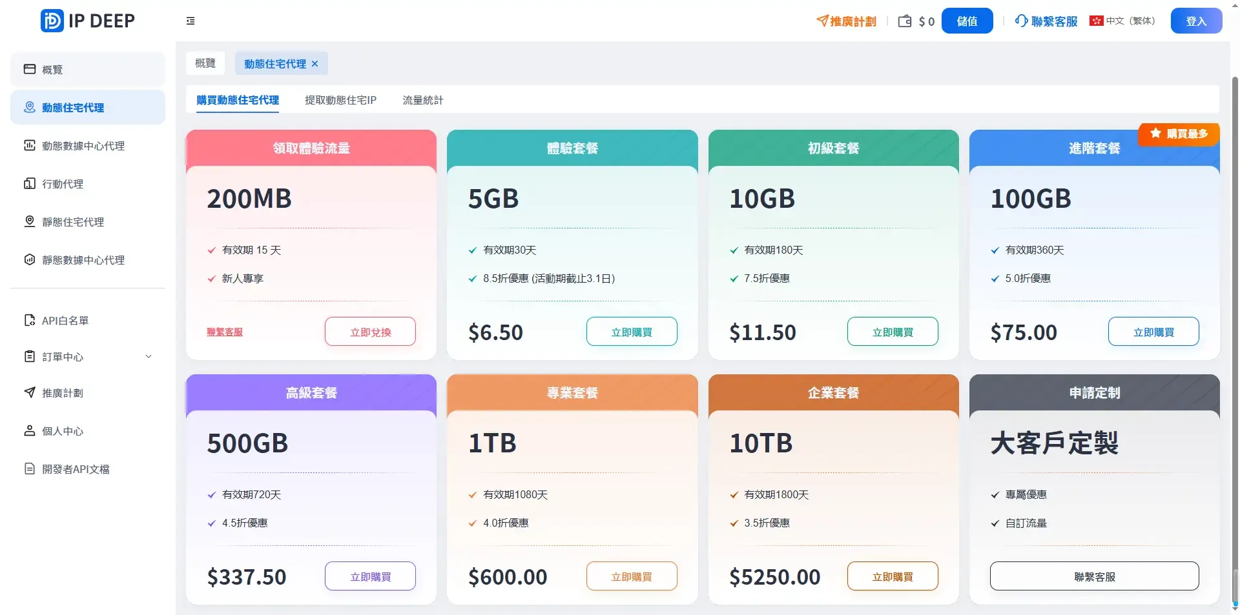Click the IP DEEP logo
Image resolution: width=1240 pixels, height=615 pixels.
pos(88,21)
